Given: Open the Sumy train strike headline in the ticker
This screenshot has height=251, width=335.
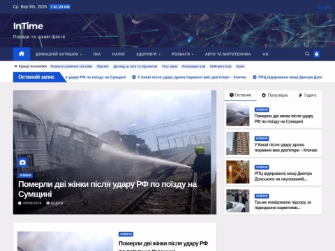Looking at the screenshot, I should coord(96,77).
